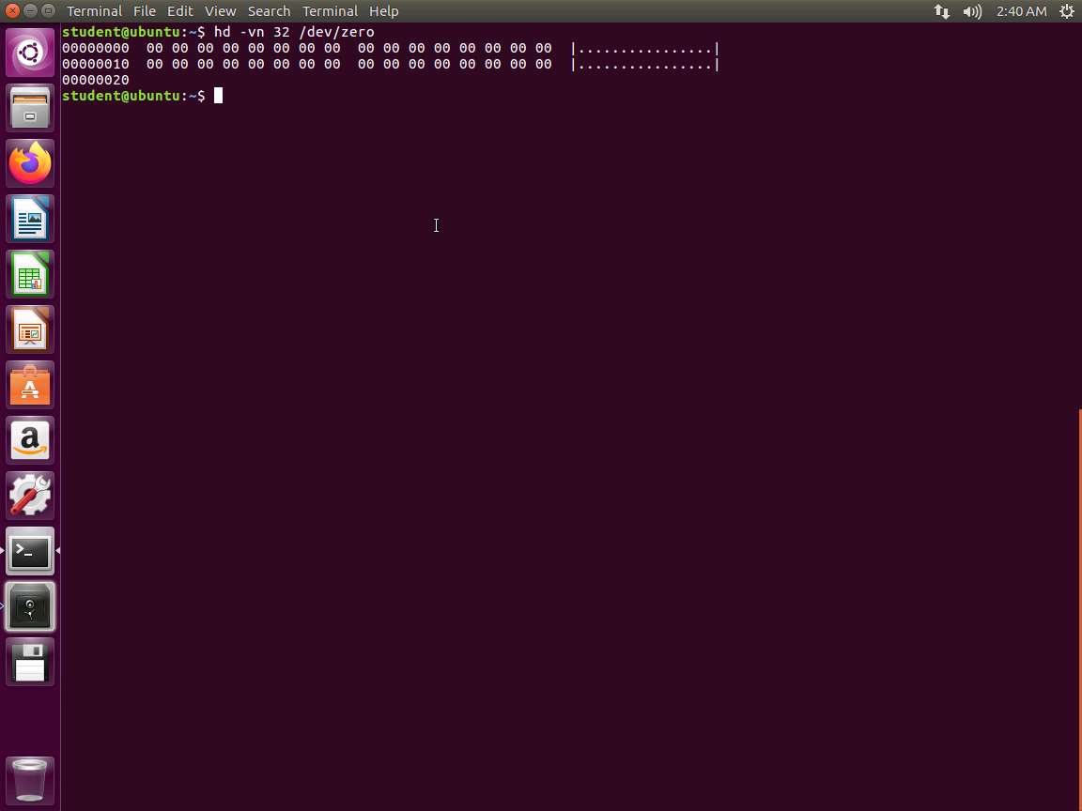Open Ubuntu Software Center
This screenshot has width=1082, height=811.
[x=30, y=385]
